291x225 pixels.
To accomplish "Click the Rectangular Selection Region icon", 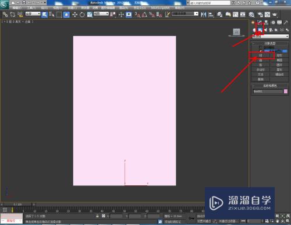I will click(59, 15).
